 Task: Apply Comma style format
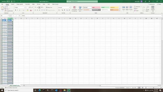(64, 10)
